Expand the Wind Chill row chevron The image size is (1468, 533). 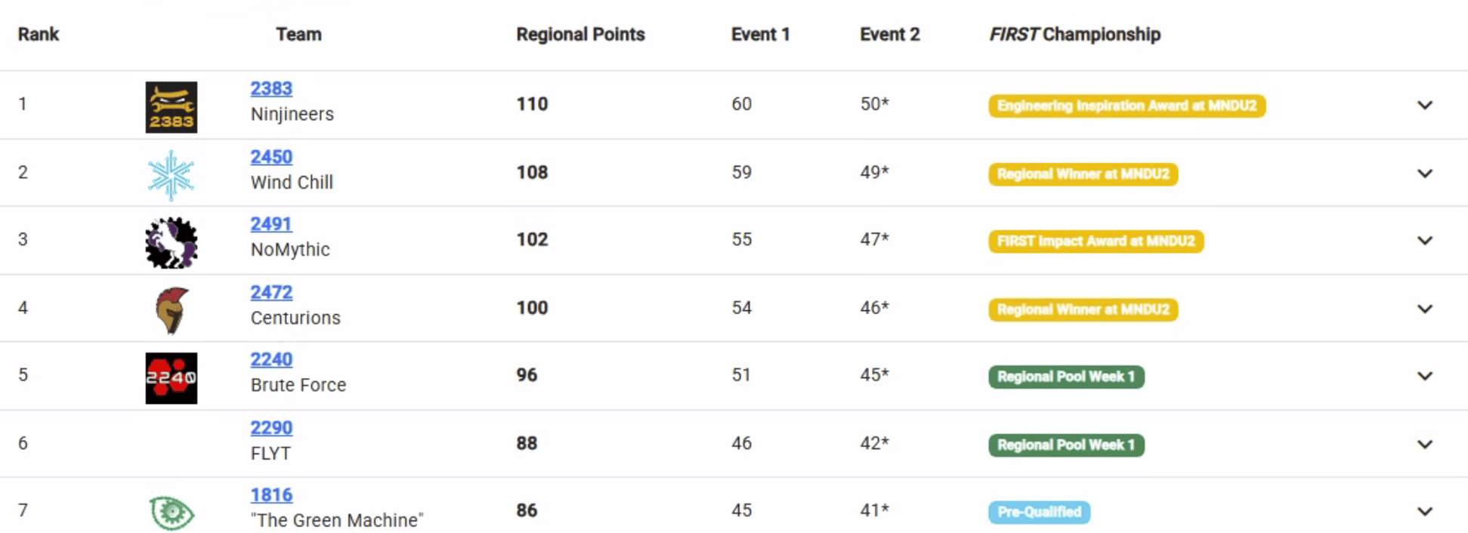coord(1425,173)
